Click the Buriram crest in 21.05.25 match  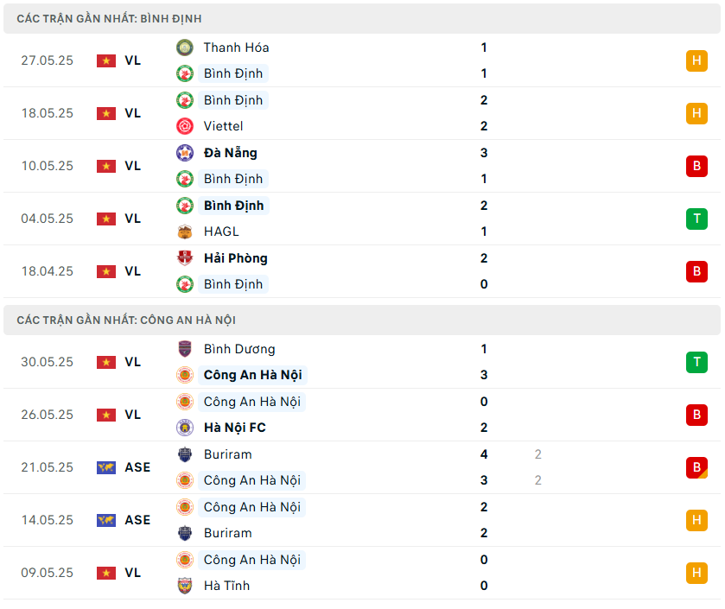point(185,454)
